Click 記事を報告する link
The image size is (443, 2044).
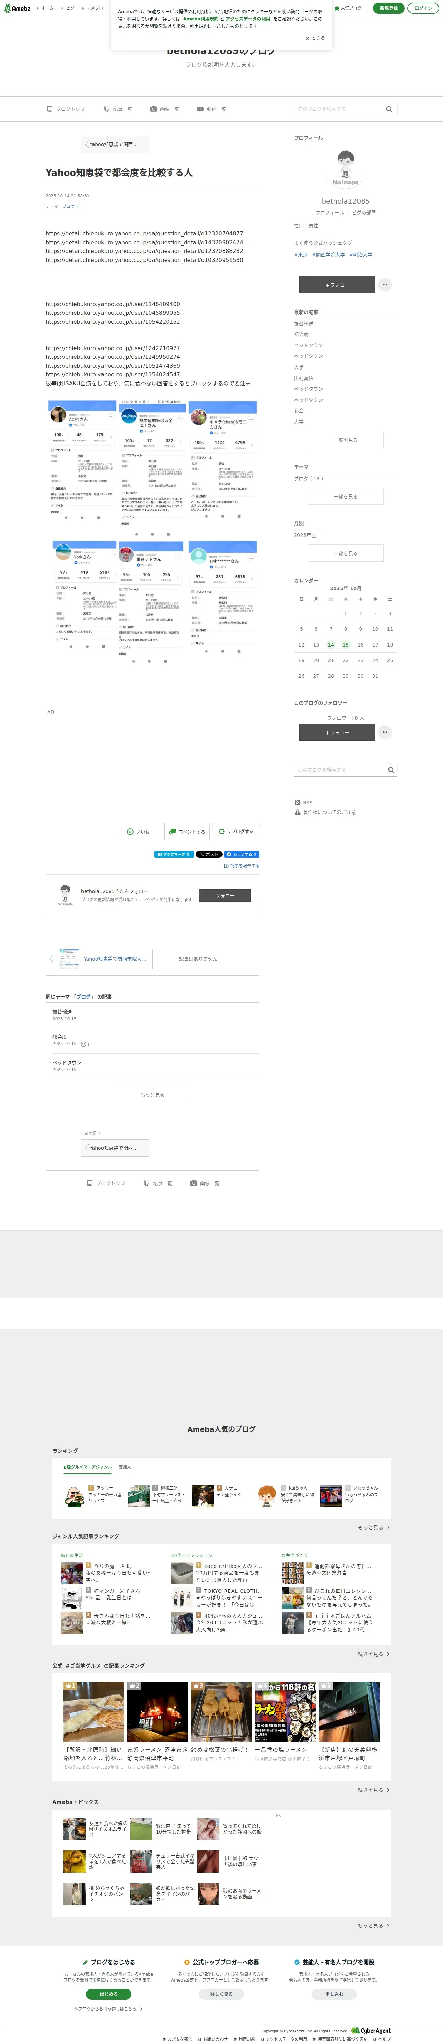(242, 866)
